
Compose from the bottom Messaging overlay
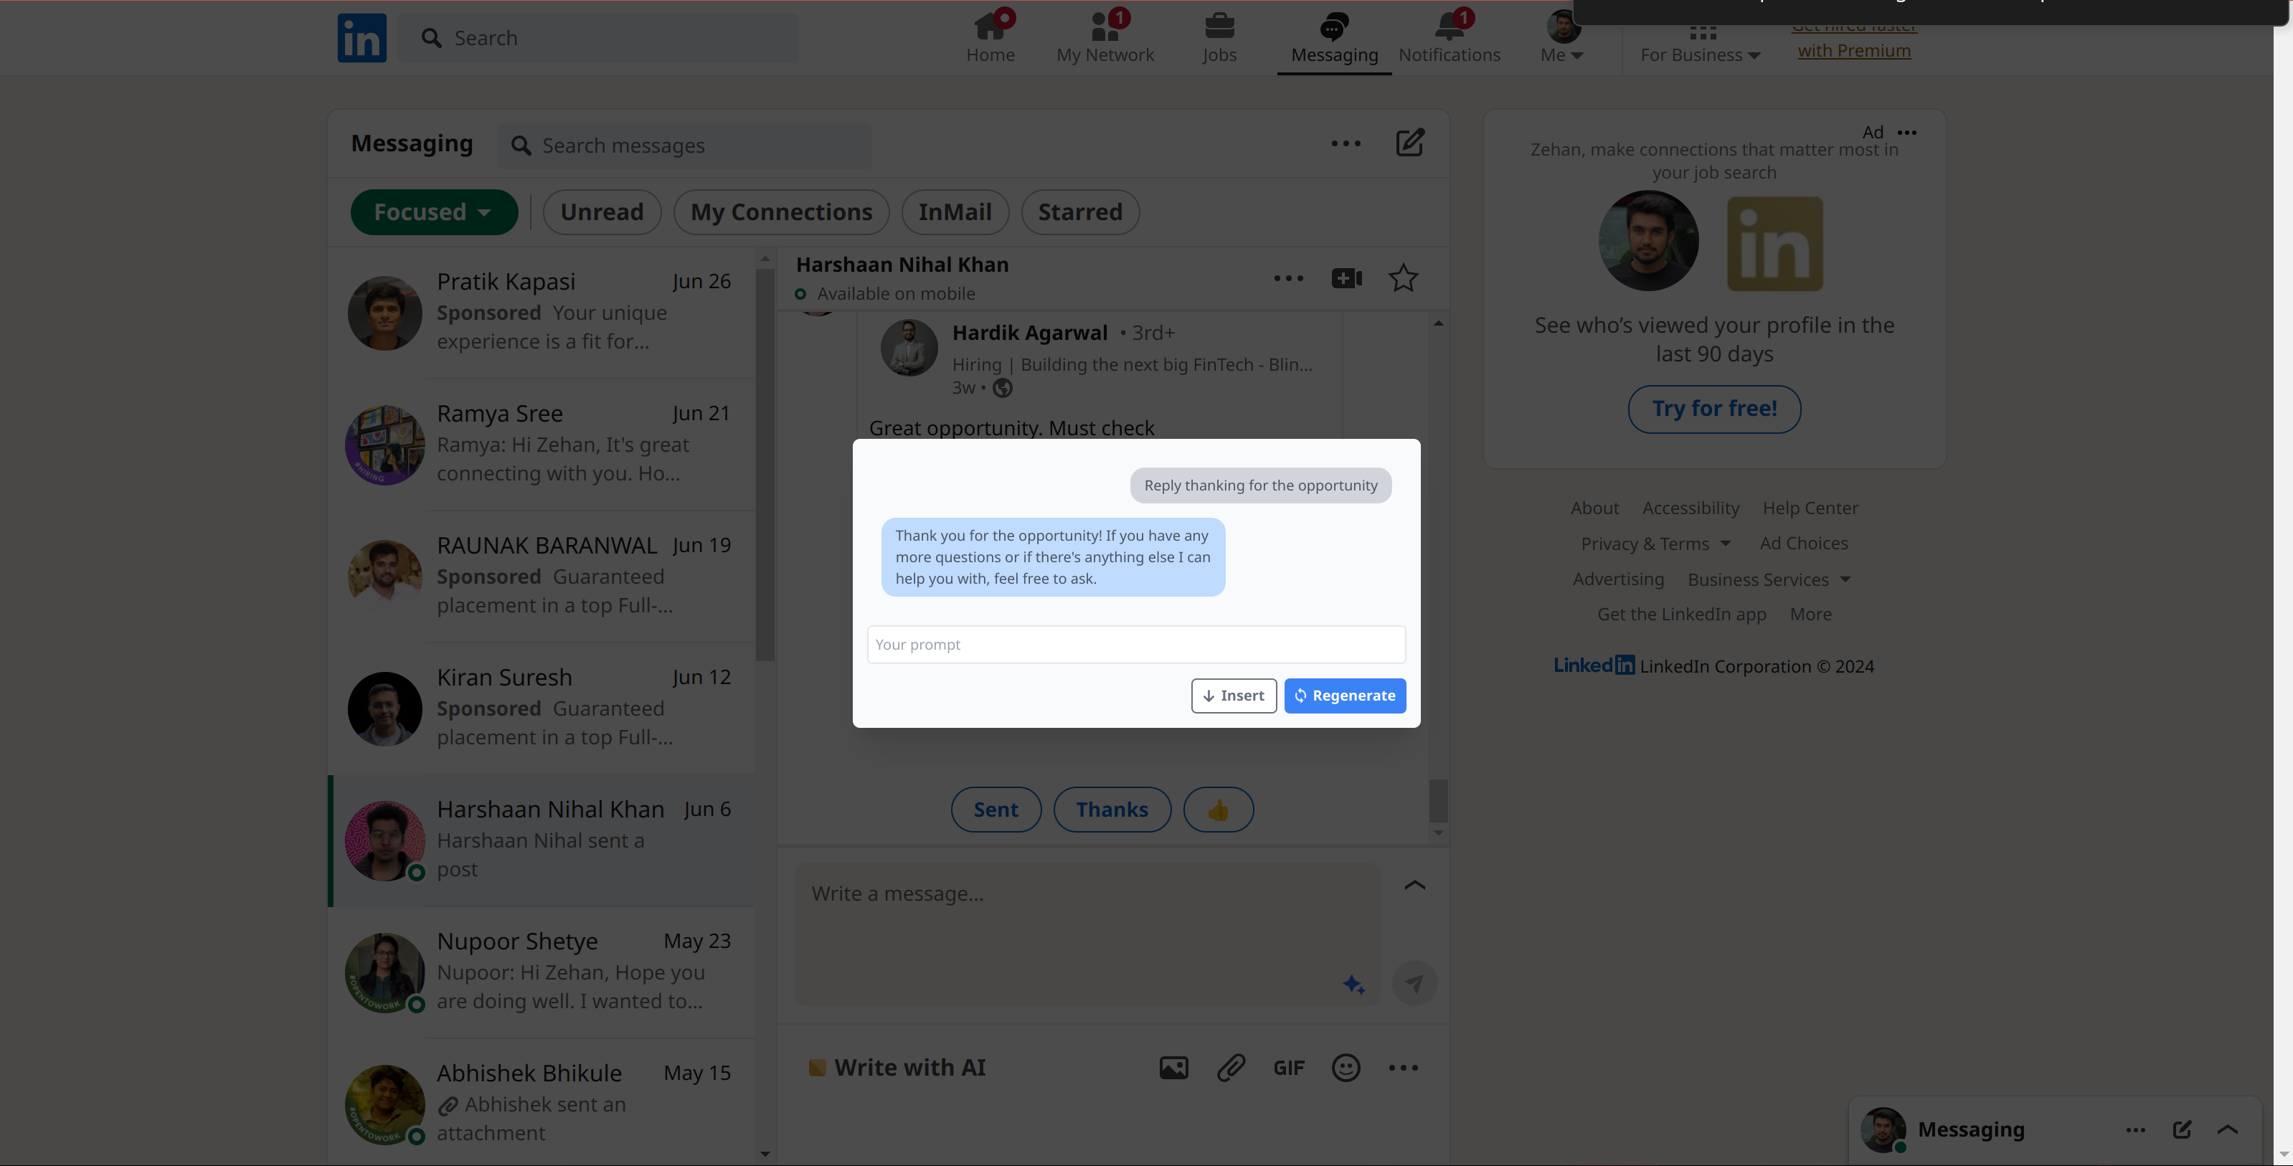tap(2181, 1129)
